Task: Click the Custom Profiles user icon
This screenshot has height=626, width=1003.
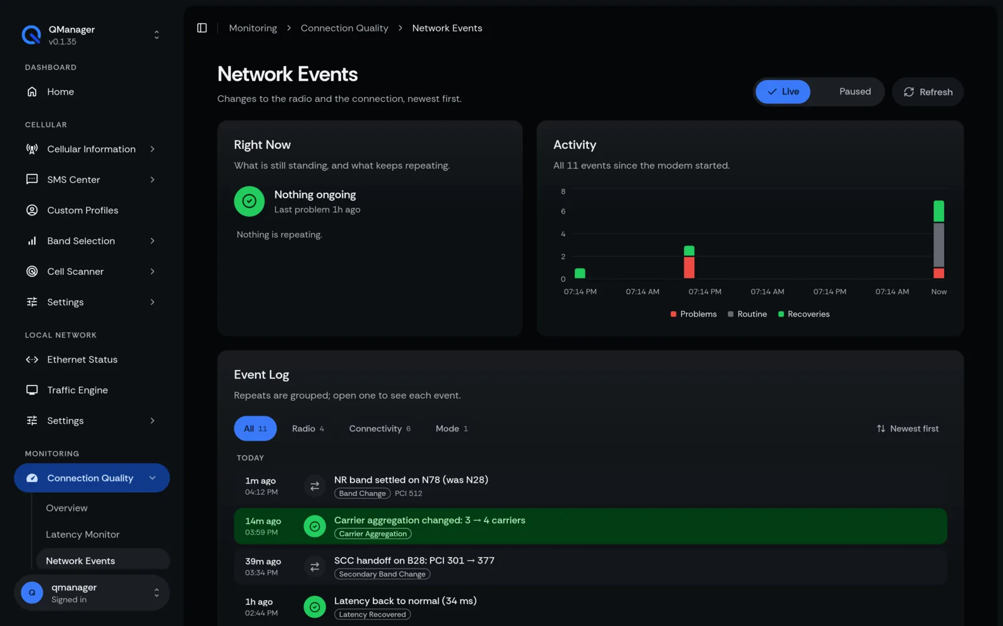Action: pyautogui.click(x=32, y=210)
